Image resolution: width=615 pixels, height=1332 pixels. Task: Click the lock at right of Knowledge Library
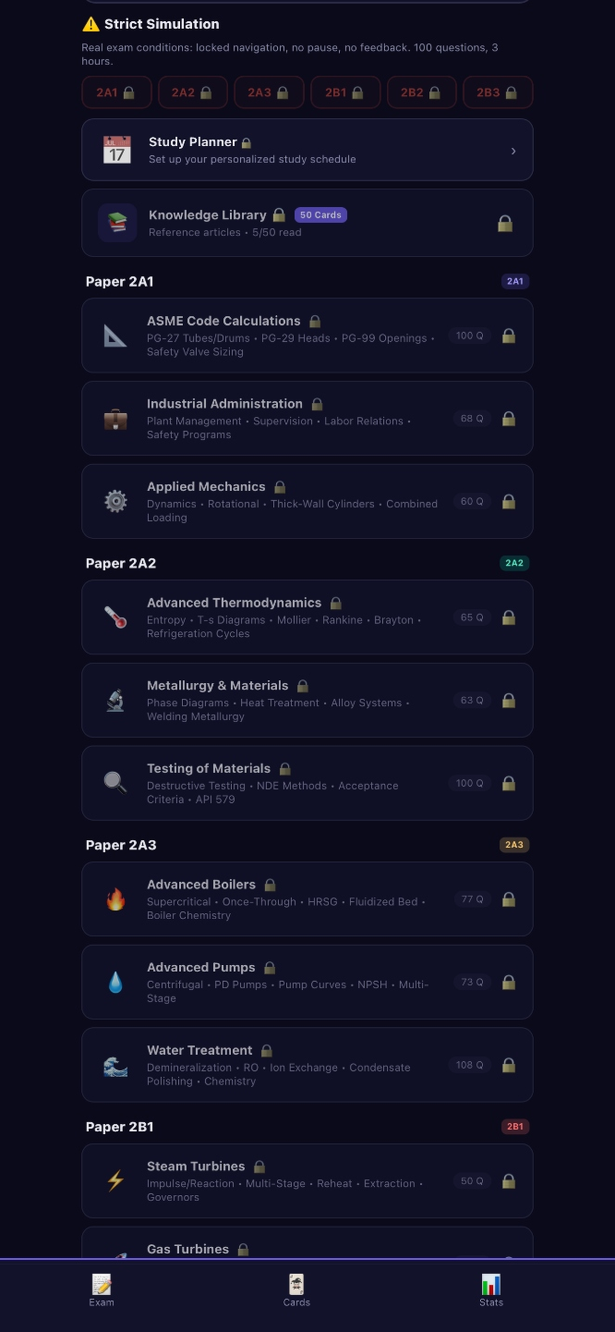[505, 223]
